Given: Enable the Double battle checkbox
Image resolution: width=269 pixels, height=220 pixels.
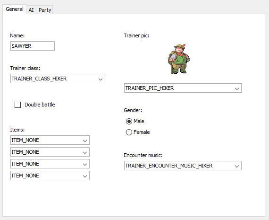Looking at the screenshot, I should pos(17,105).
